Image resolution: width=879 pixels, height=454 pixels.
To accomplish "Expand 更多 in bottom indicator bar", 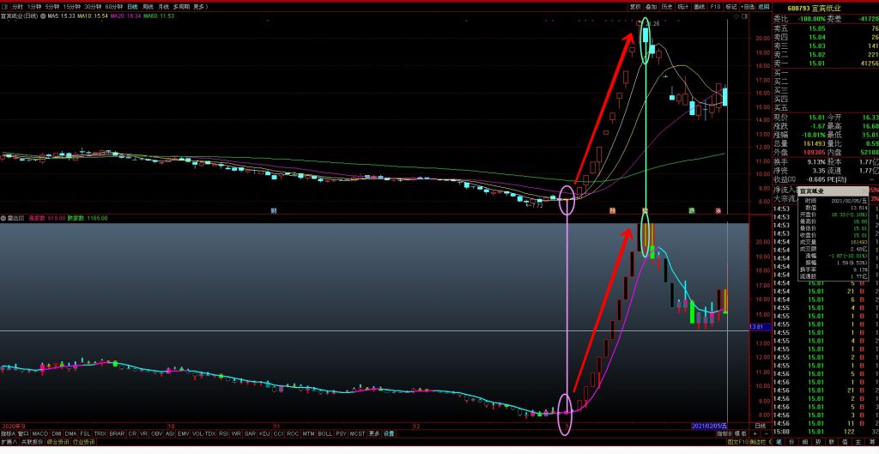I will point(373,434).
